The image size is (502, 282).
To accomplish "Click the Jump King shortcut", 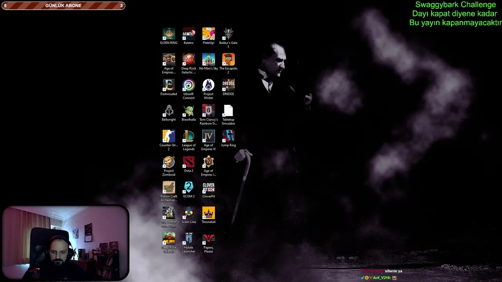I will (x=228, y=136).
